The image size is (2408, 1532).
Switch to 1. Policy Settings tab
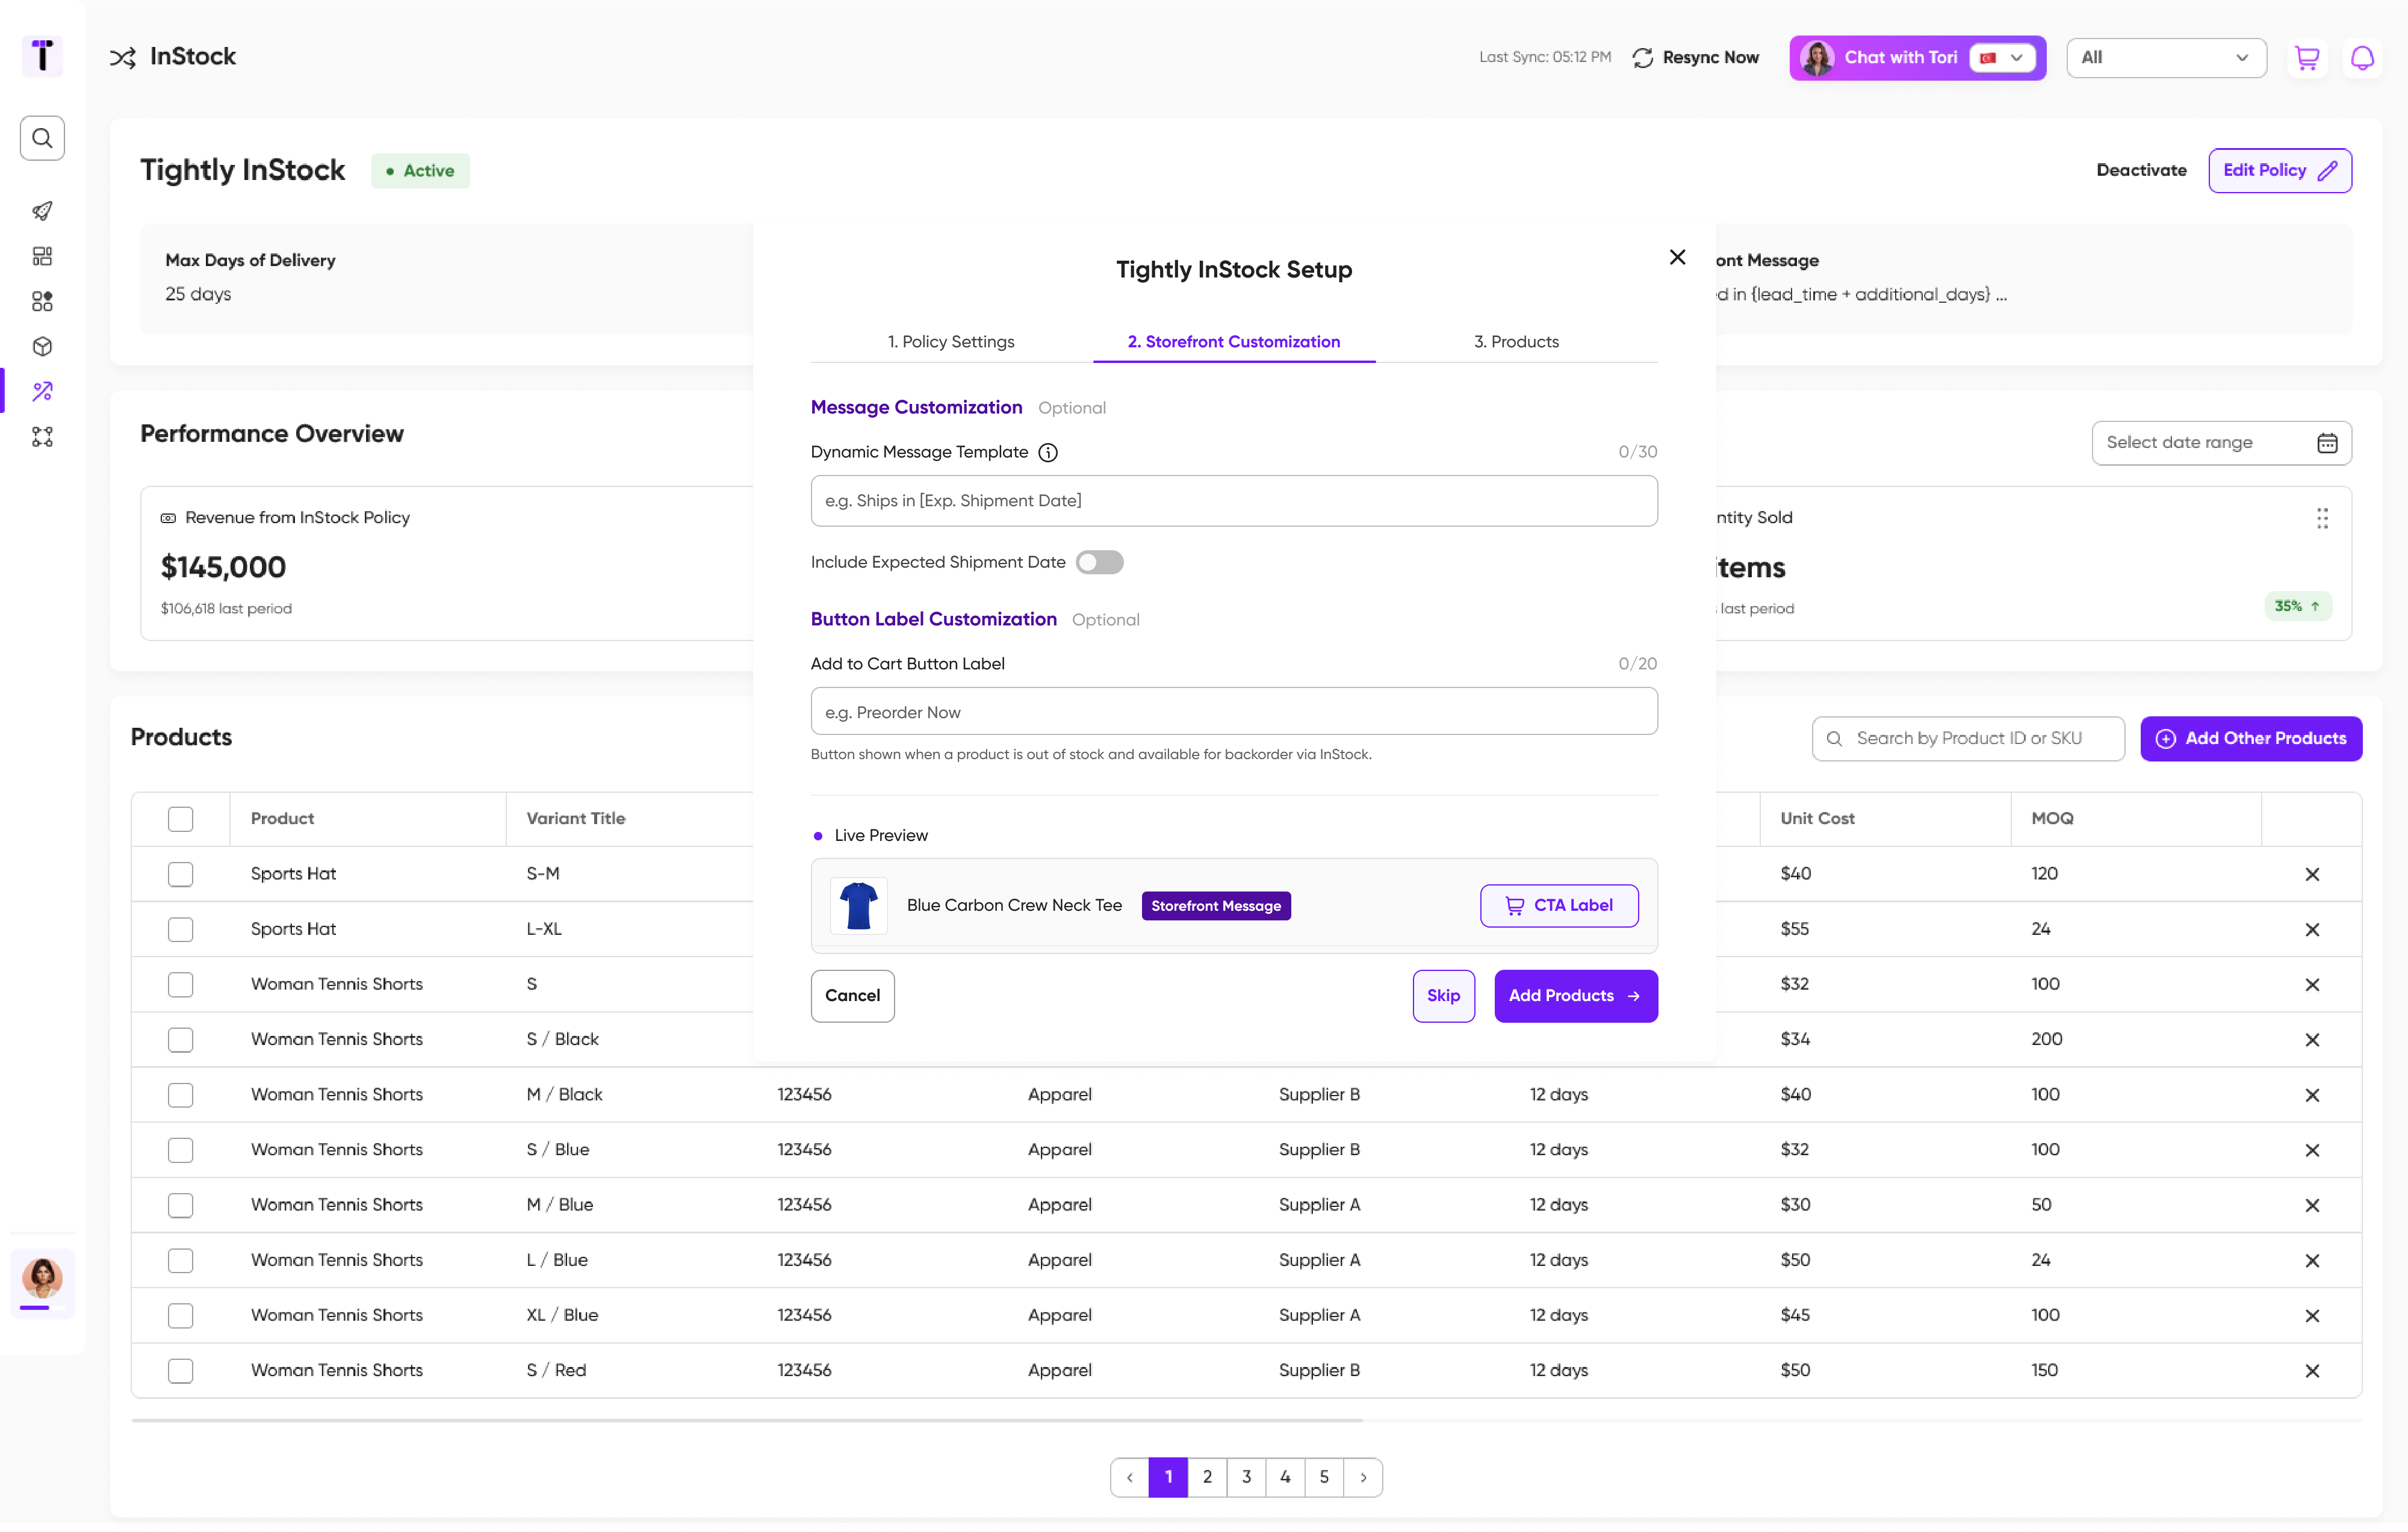951,342
